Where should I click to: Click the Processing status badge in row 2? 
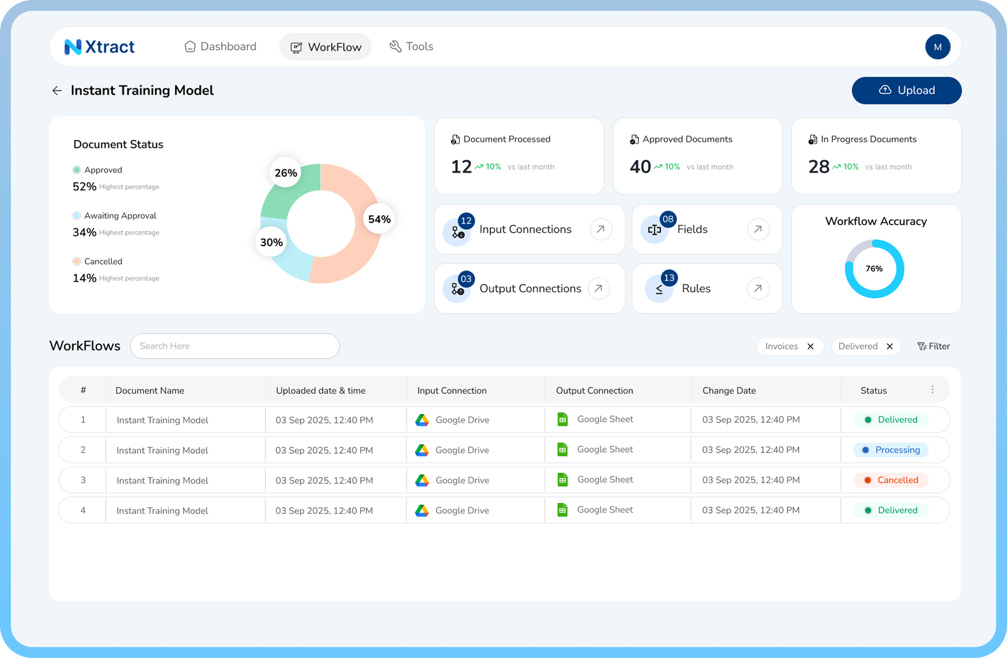tap(891, 450)
